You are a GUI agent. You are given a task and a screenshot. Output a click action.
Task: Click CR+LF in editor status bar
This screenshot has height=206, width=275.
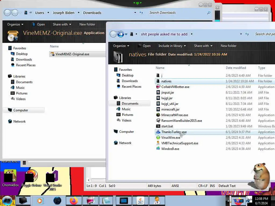tap(203, 186)
